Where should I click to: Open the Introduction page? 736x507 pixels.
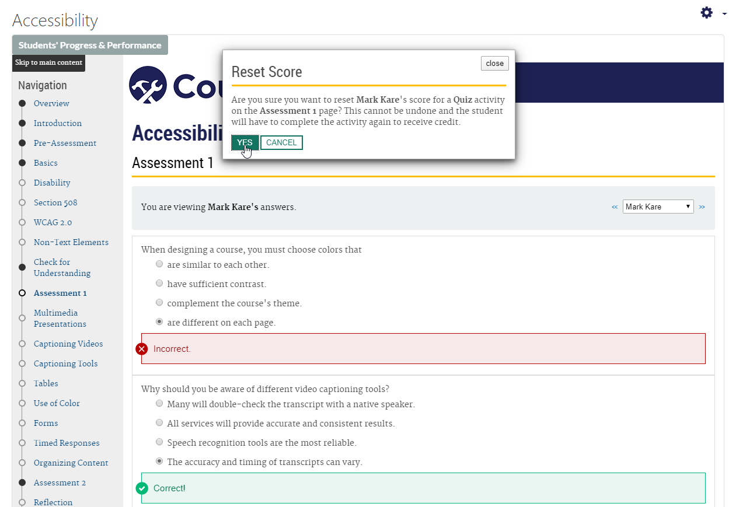[x=58, y=123]
